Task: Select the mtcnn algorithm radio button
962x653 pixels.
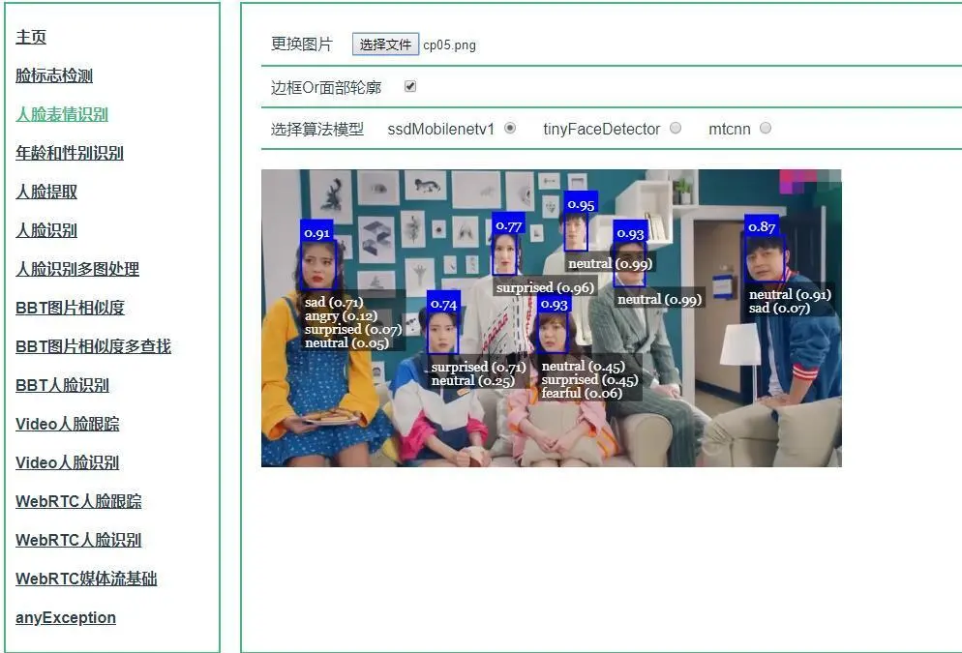Action: click(x=765, y=128)
